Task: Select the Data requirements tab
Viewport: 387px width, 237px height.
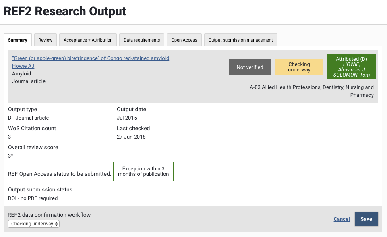Action: 142,40
